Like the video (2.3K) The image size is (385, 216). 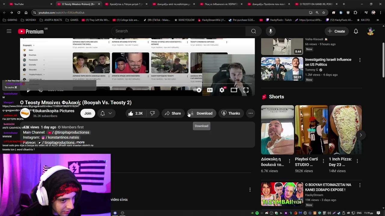[135, 113]
